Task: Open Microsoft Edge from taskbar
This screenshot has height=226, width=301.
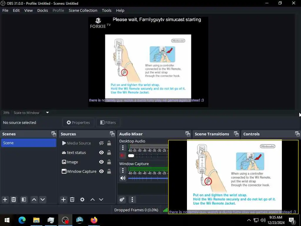Action: 22,220
